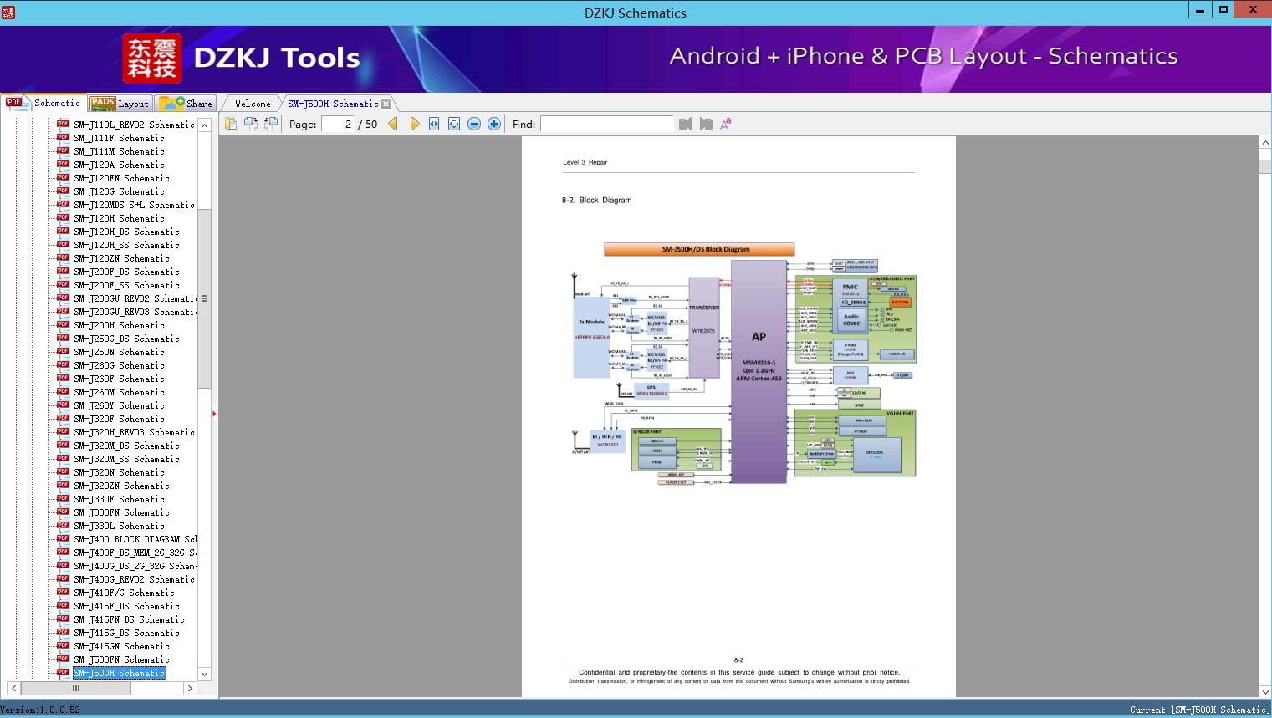
Task: Go to previous page arrow
Action: tap(393, 124)
